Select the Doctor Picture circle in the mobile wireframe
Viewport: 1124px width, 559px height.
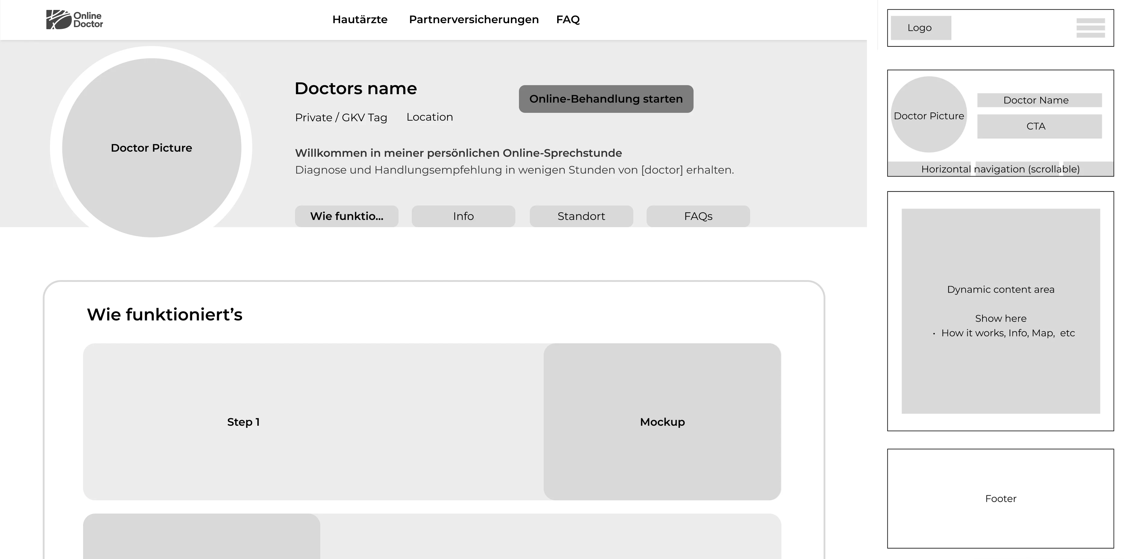[929, 116]
